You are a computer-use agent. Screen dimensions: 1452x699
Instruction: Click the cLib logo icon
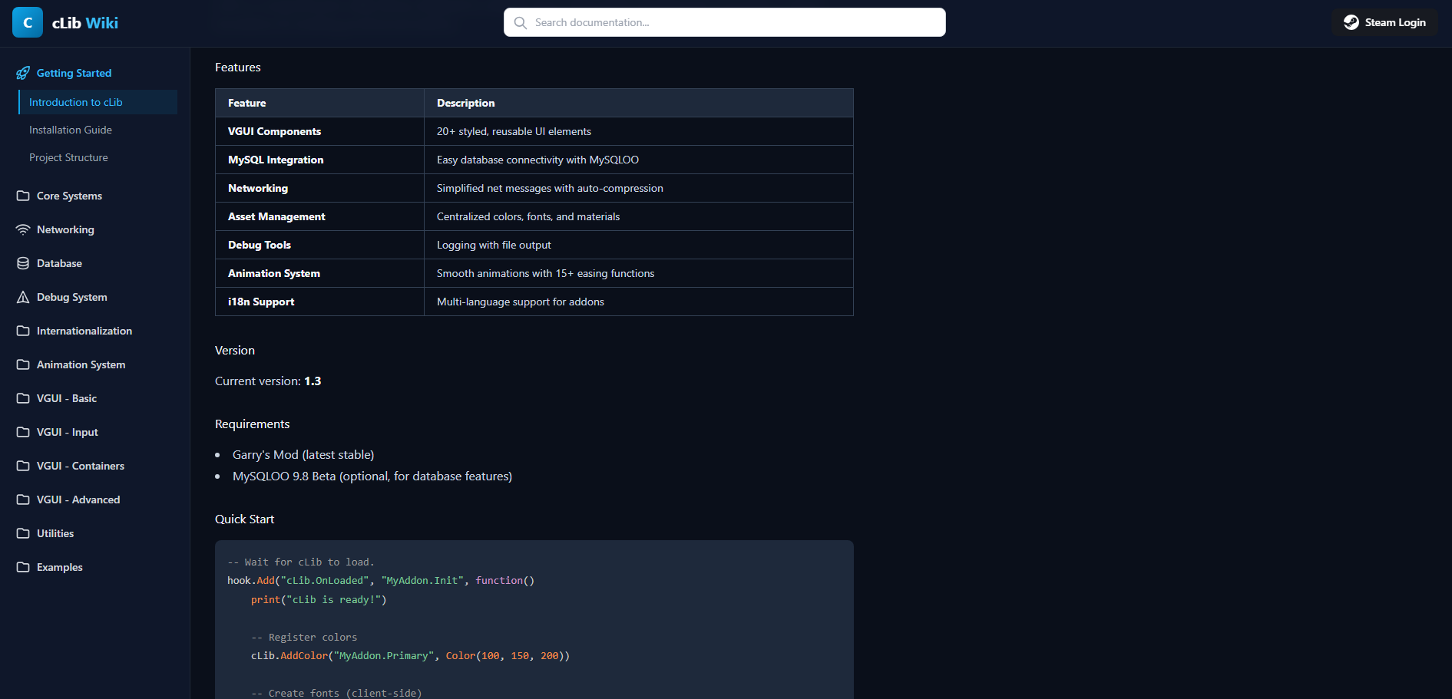(28, 23)
